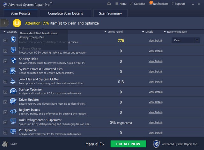View Details for Junk Files and System Clutter
The image size is (204, 150).
[x=156, y=82]
